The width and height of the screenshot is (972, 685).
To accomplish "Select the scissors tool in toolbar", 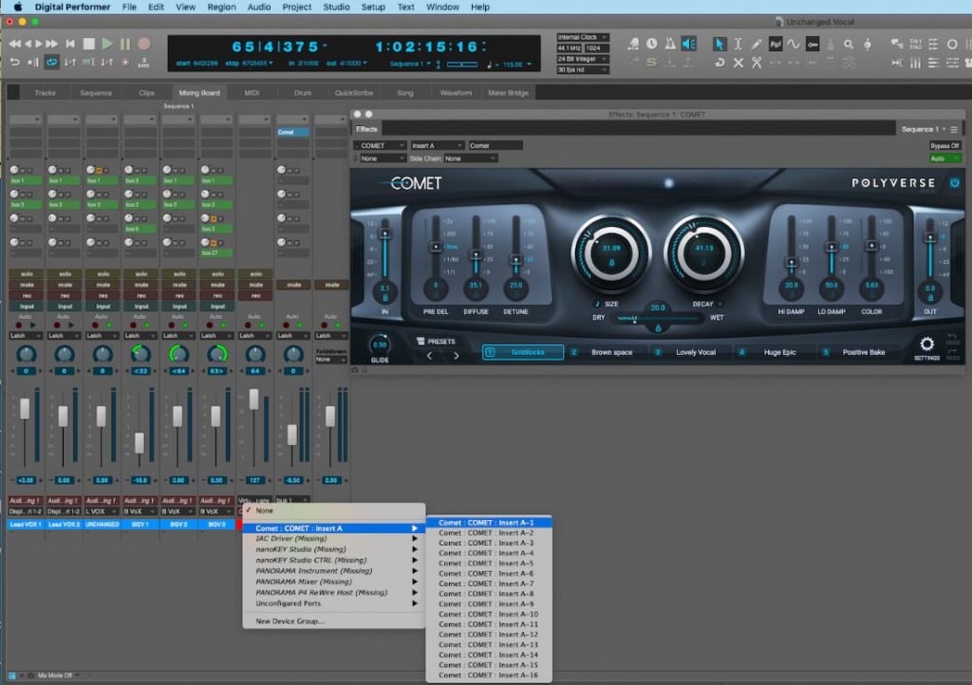I will click(x=756, y=63).
